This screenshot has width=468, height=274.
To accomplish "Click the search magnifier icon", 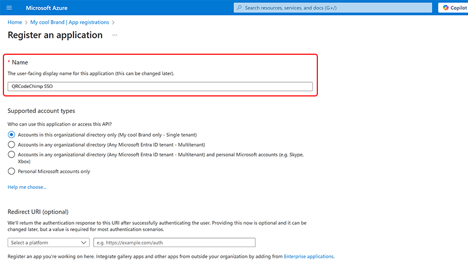I will pos(239,8).
